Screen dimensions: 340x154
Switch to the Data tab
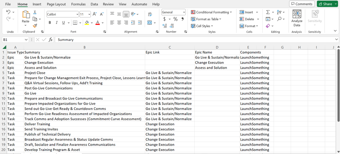tap(94, 4)
